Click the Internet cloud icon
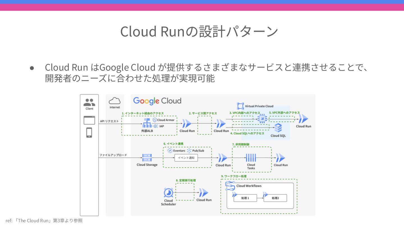This screenshot has width=404, height=227. tap(114, 101)
